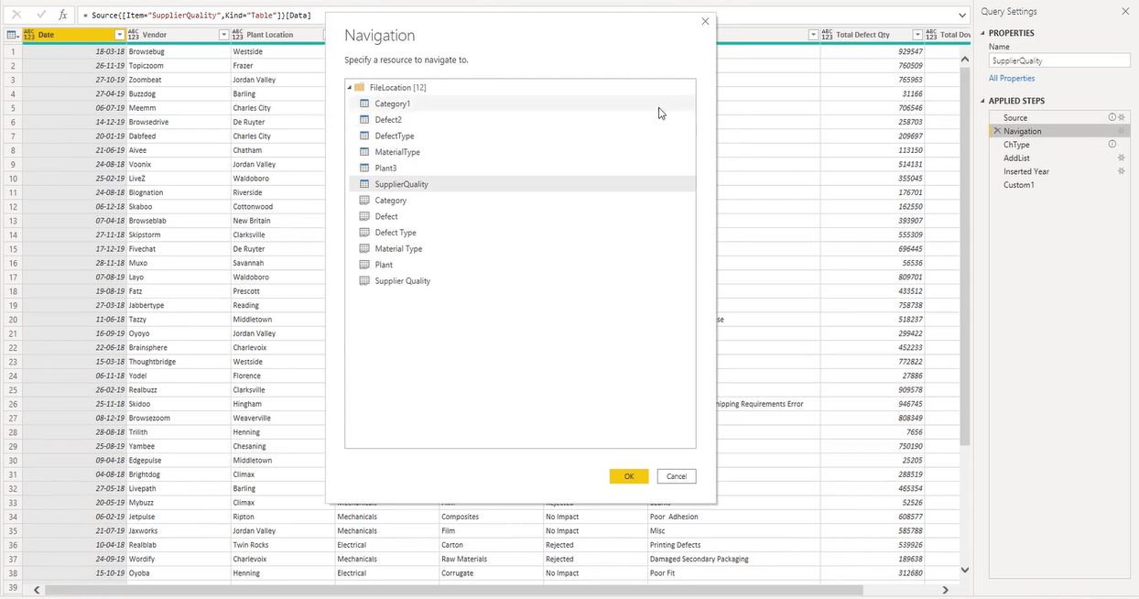
Task: Click Total Defect Qty data type icon
Action: [x=828, y=35]
